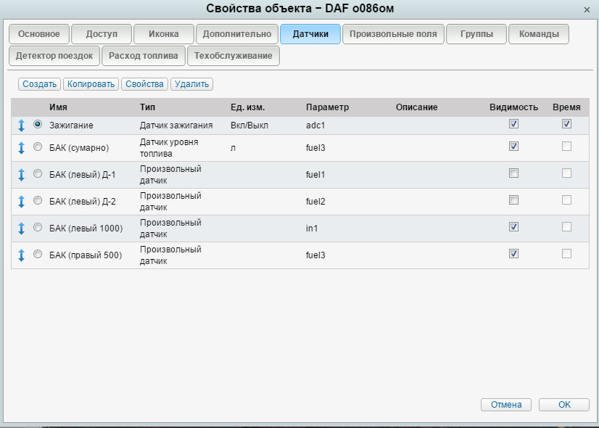Open the Расход топлива tab
Viewport: 599px width, 428px height.
[143, 56]
